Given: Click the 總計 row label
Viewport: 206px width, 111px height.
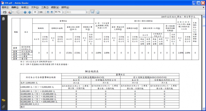Looking at the screenshot, I should [23, 107].
